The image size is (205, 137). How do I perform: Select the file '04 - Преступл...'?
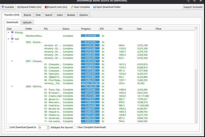coord(52,74)
